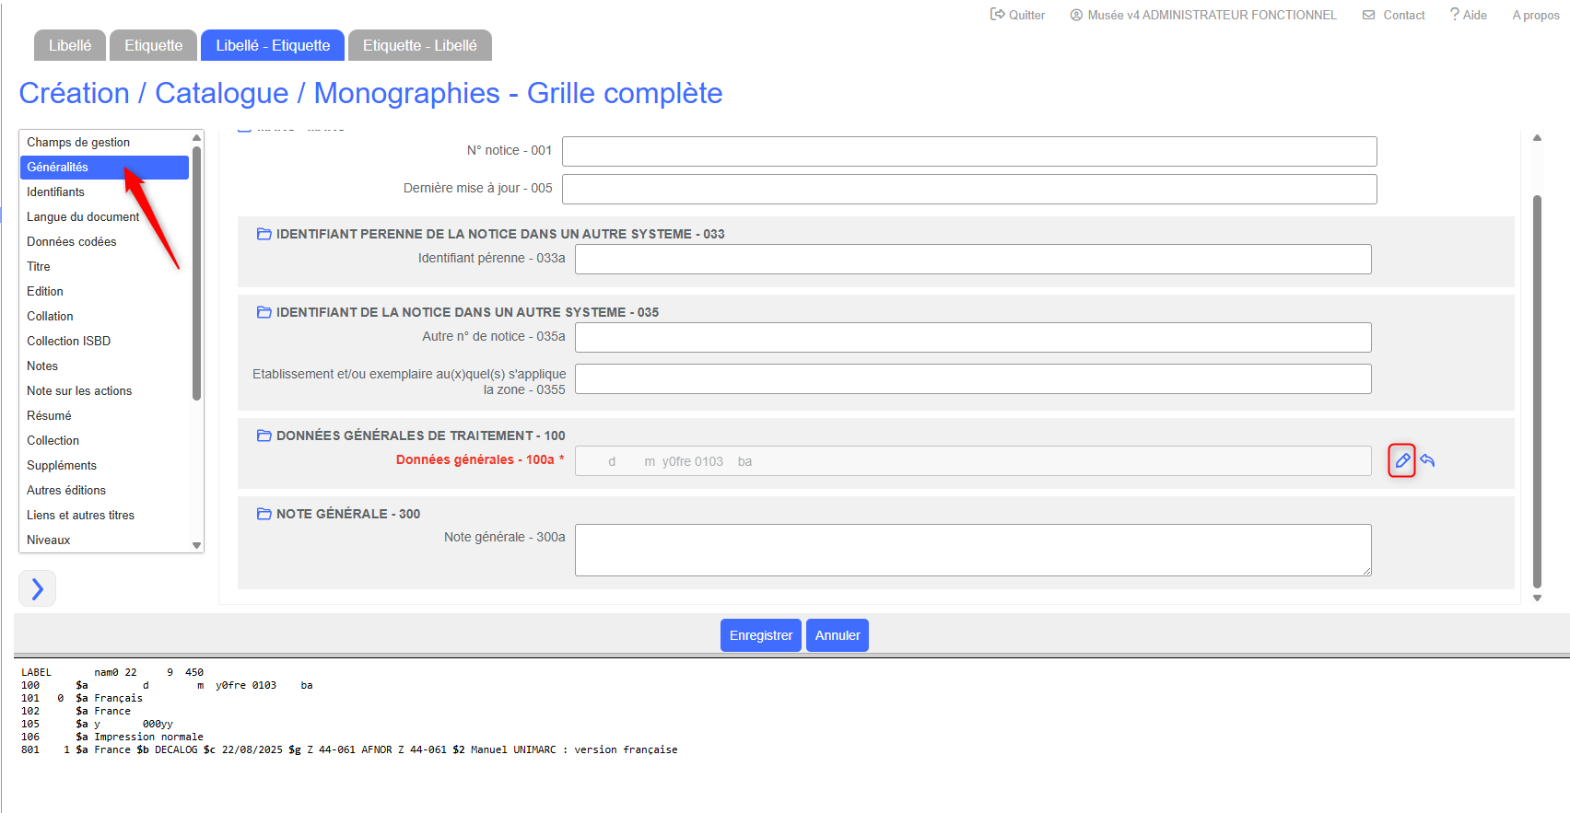This screenshot has height=813, width=1570.
Task: Click the main form's vertical scrollbar down arrow
Action: tap(1537, 598)
